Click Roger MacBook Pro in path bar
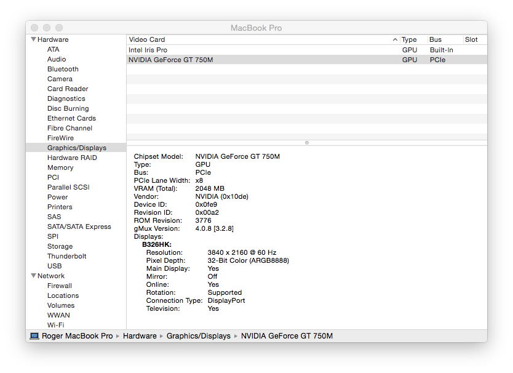This screenshot has width=513, height=373. [x=78, y=336]
